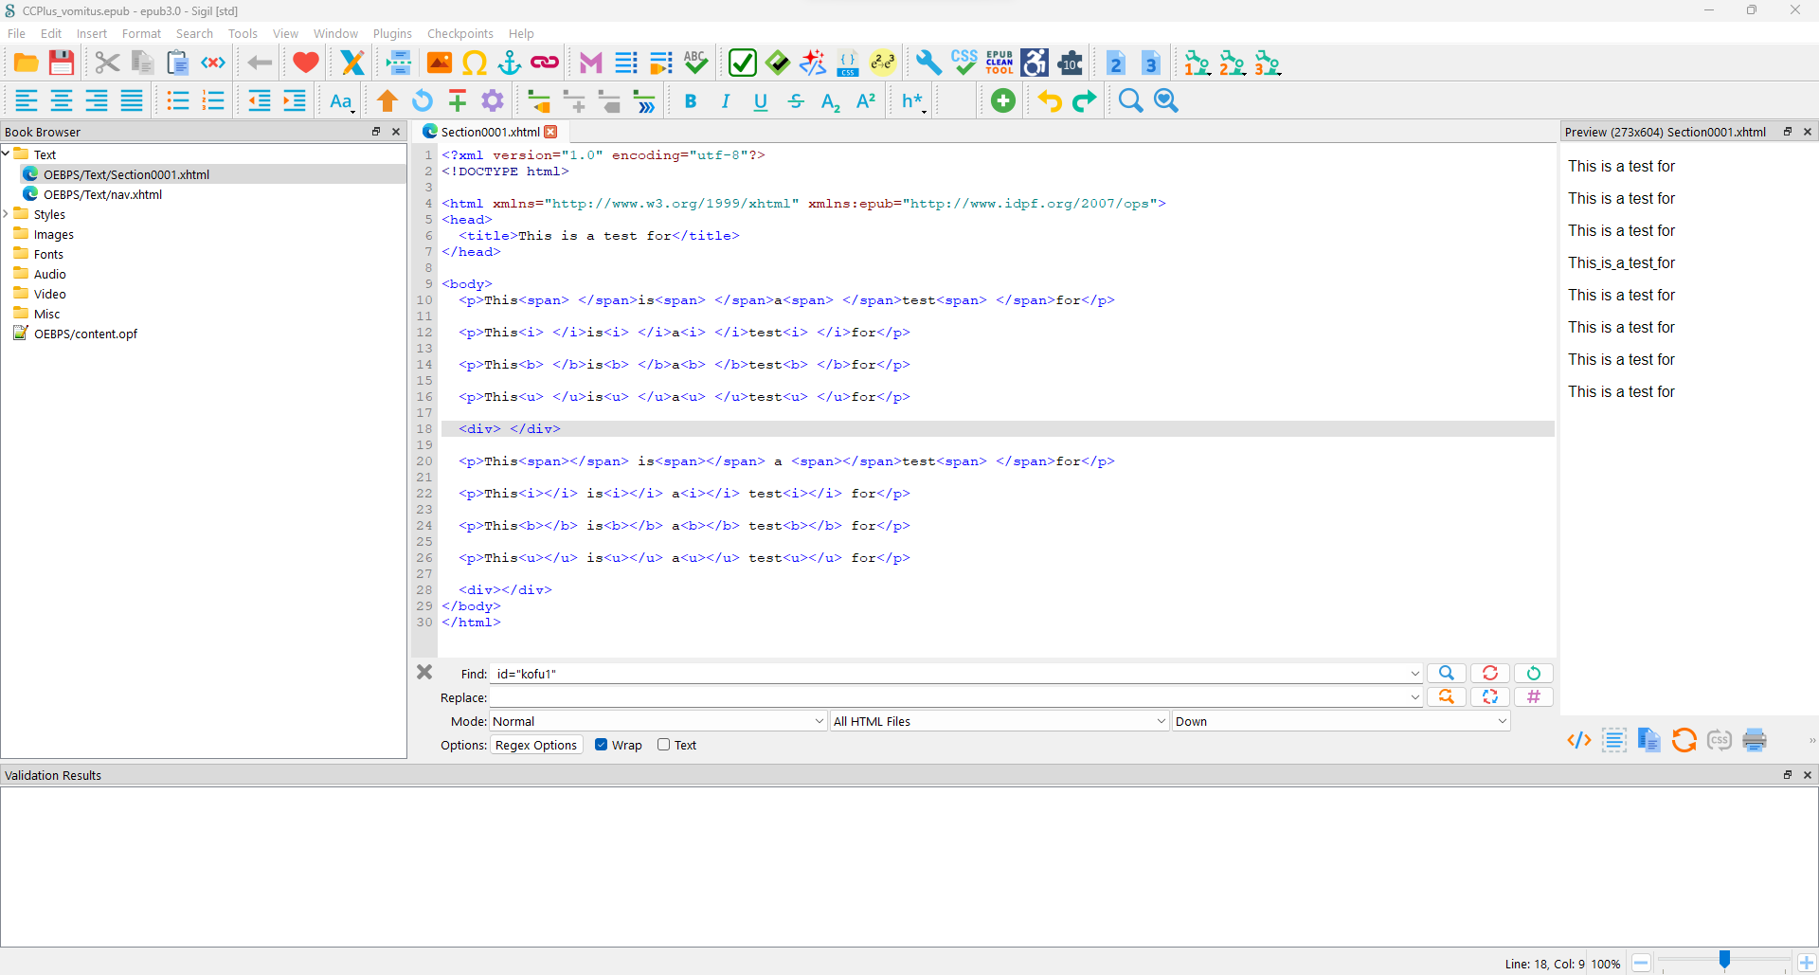
Task: Insert special character using the omega icon
Action: tap(475, 63)
